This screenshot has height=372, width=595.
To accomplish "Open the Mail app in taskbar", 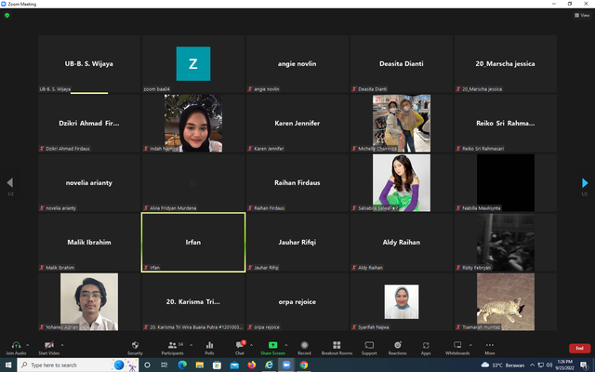I will click(x=234, y=365).
